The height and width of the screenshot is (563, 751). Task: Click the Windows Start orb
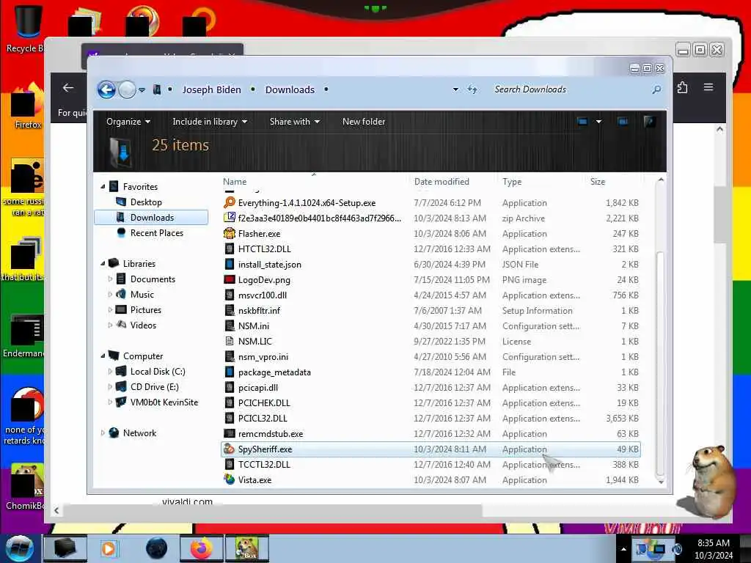click(20, 548)
